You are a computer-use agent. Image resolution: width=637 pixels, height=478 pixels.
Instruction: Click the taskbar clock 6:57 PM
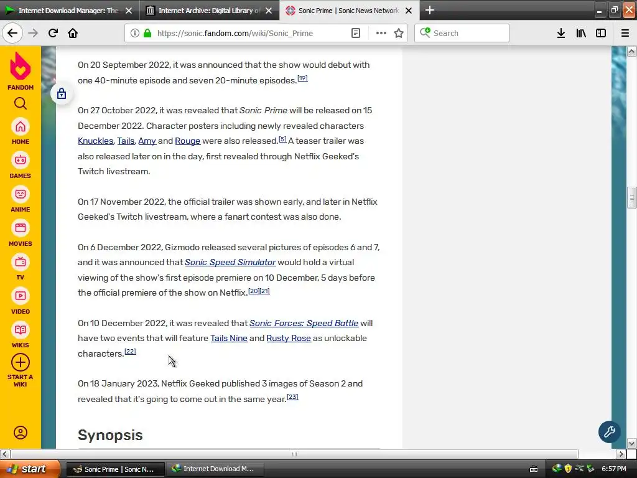pos(614,469)
